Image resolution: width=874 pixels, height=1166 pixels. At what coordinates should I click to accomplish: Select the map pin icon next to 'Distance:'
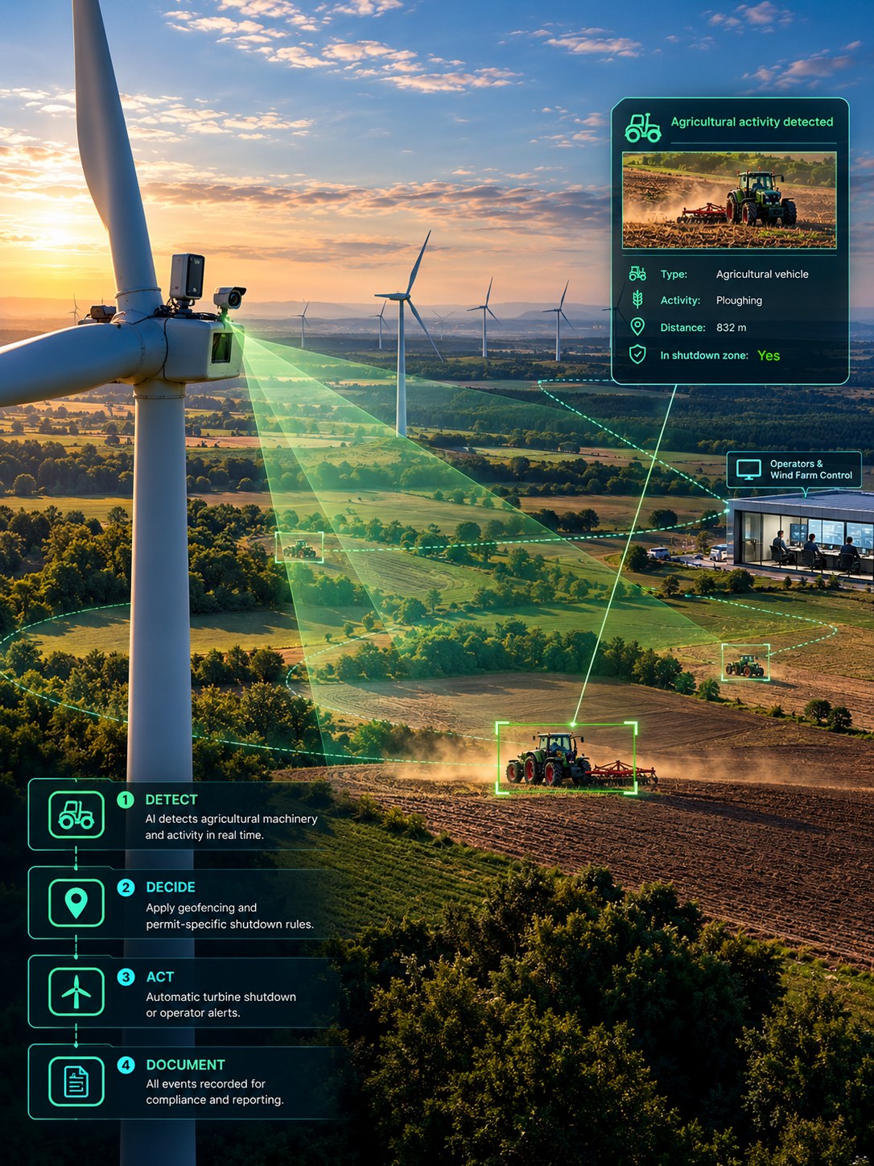coord(637,326)
